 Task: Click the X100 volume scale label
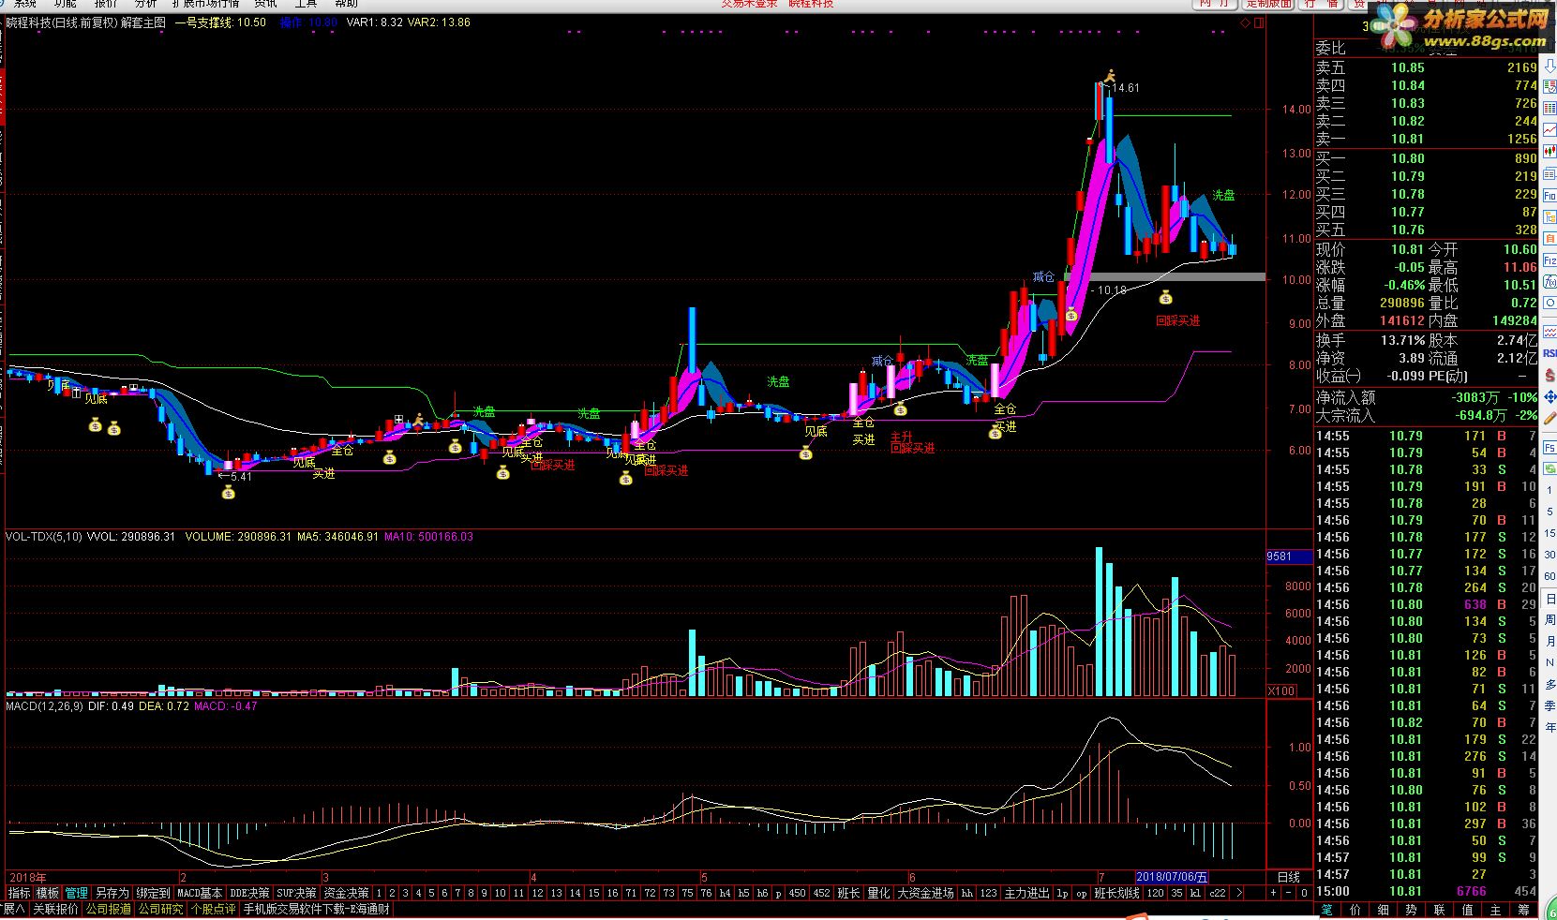(x=1281, y=690)
